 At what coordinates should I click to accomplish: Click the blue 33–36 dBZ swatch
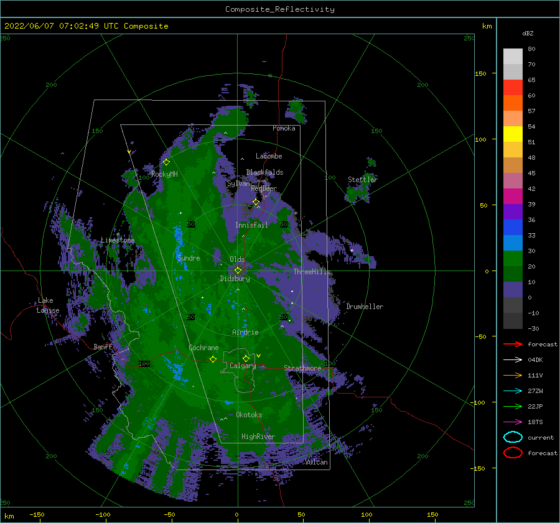click(513, 227)
